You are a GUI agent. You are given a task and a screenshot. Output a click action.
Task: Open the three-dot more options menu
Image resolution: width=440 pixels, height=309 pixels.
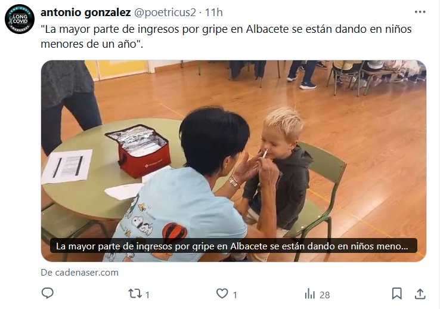point(420,12)
